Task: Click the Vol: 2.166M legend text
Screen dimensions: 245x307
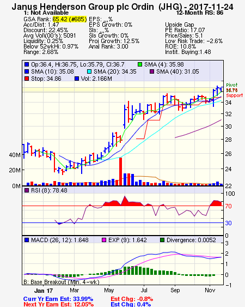Action: point(96,79)
